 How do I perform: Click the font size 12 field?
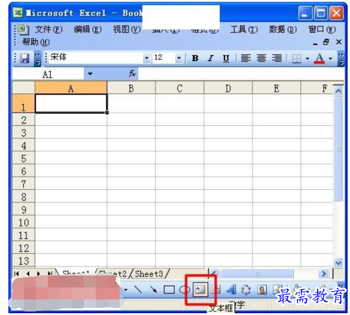click(164, 57)
